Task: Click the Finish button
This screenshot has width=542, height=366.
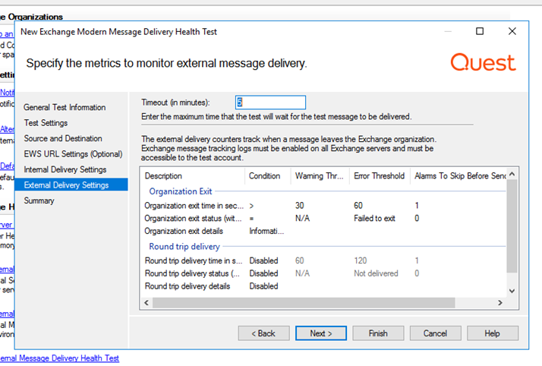Action: (x=378, y=333)
